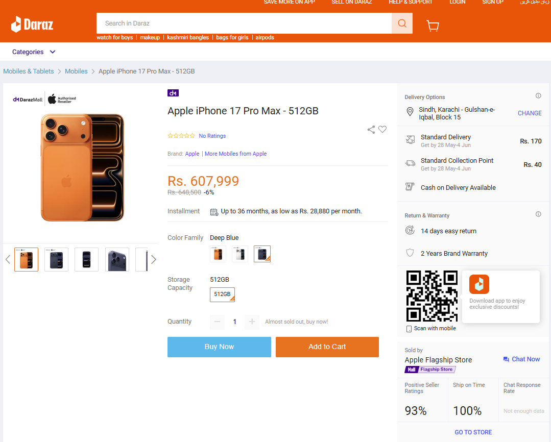Viewport: 551px width, 442px height.
Task: Show previous product thumbnails arrow
Action: (x=8, y=260)
